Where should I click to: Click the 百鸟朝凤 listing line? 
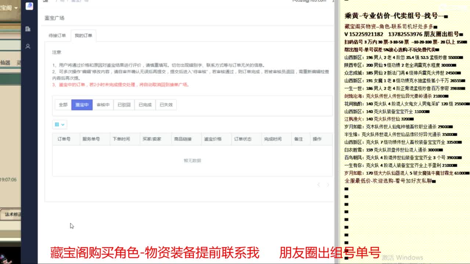[x=403, y=158]
